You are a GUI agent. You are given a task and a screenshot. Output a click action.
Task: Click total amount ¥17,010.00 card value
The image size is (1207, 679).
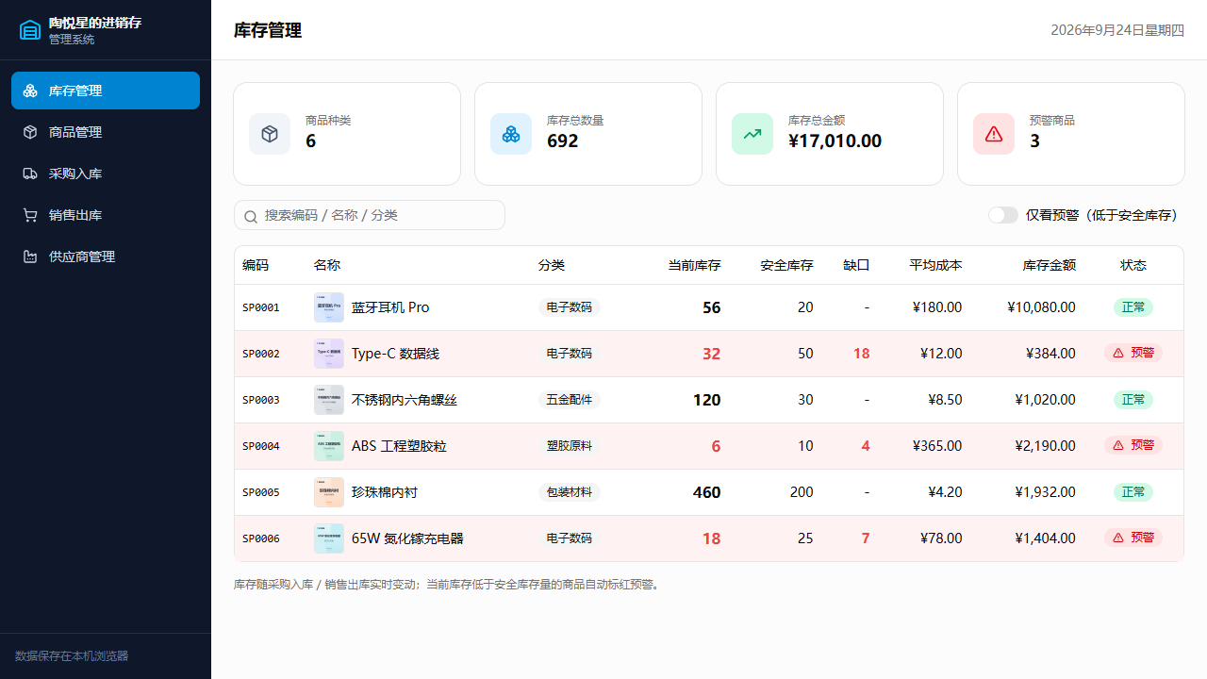point(835,141)
